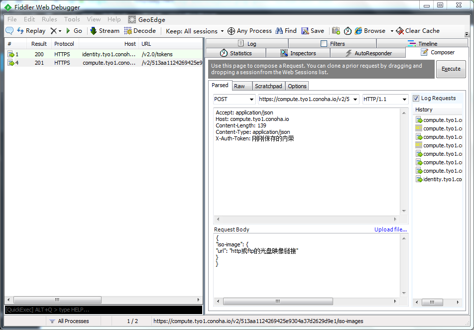Click the Go resume button
This screenshot has width=474, height=330.
(x=74, y=31)
